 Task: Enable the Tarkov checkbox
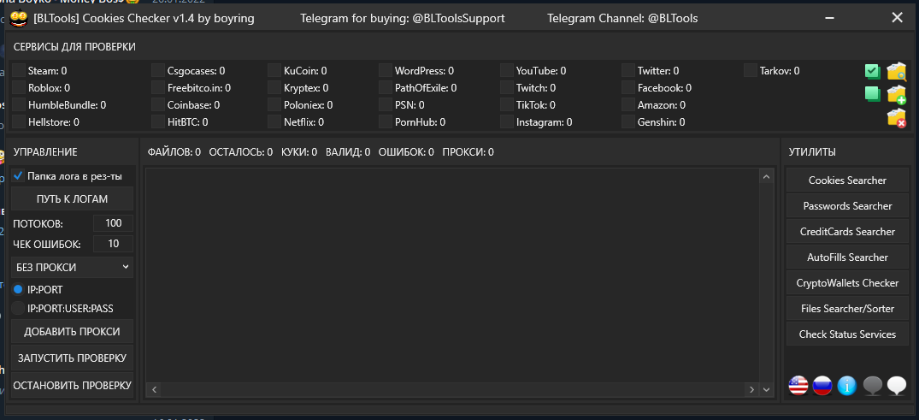[751, 71]
